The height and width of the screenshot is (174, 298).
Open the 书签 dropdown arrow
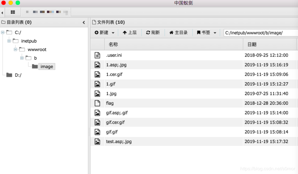point(215,33)
